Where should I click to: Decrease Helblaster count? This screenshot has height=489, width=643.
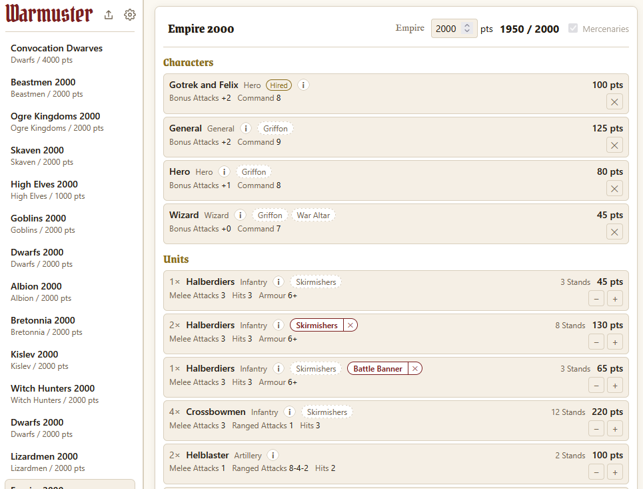[596, 472]
